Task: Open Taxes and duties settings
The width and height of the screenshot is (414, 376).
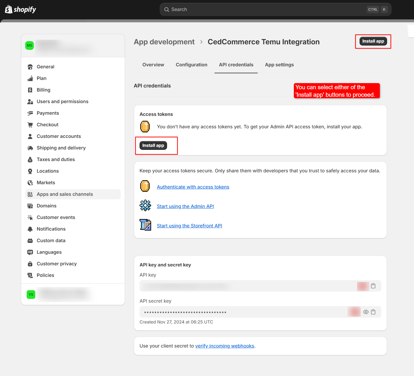Action: tap(73, 160)
